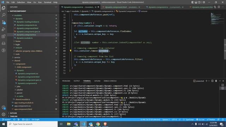Open Manage gear icon in activity bar
Screen dimensions: 226x127
click(x=4, y=114)
